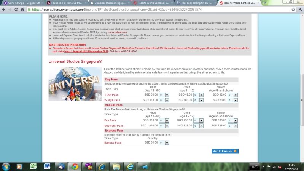Screen dimensions: 304x171
Task: Open Superstar Pass Adult quantity dropdown
Action: [164, 126]
